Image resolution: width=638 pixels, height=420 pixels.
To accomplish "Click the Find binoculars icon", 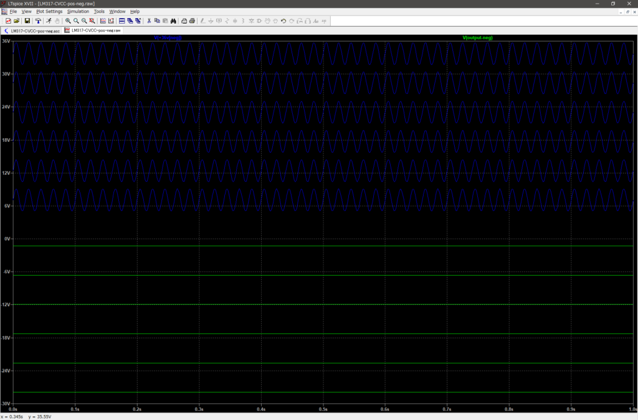I will pos(173,21).
